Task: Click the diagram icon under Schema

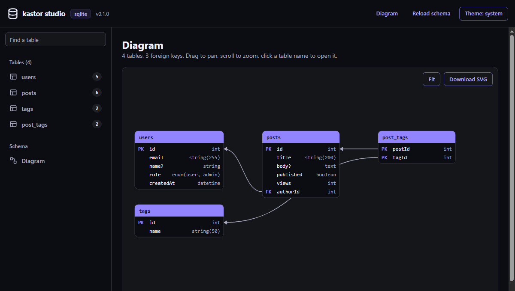Action: click(13, 161)
